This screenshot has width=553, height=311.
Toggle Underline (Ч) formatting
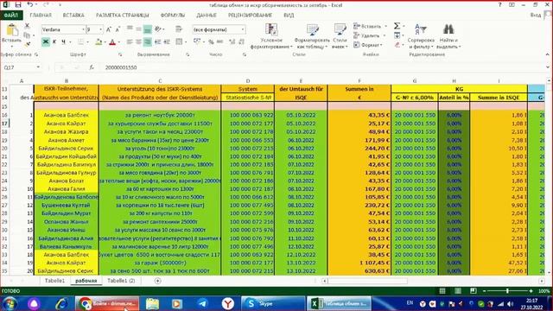click(x=63, y=42)
